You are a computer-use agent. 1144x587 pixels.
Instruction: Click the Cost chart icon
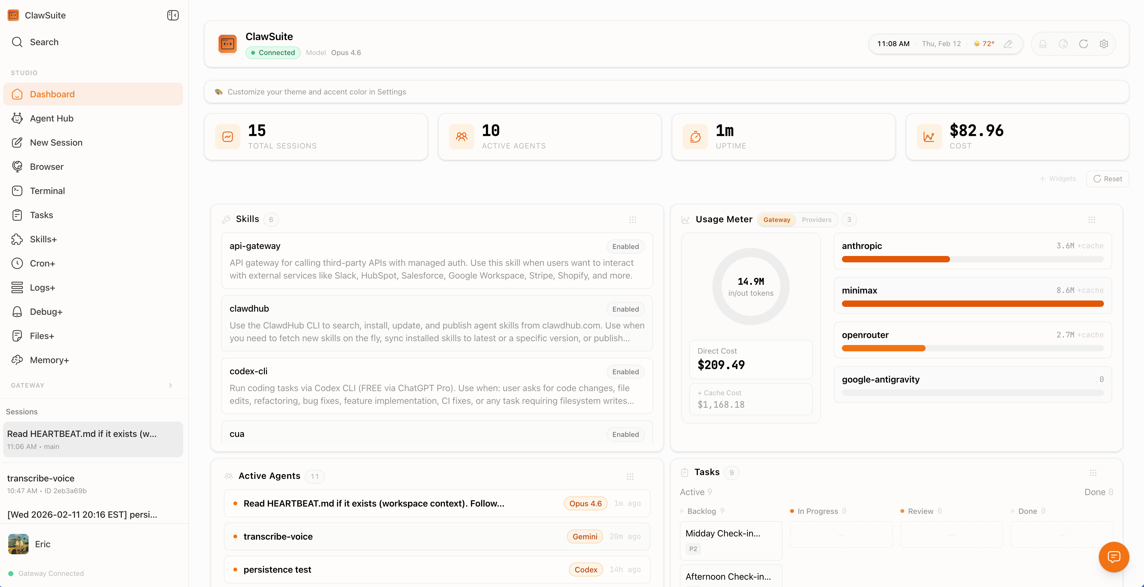click(929, 137)
